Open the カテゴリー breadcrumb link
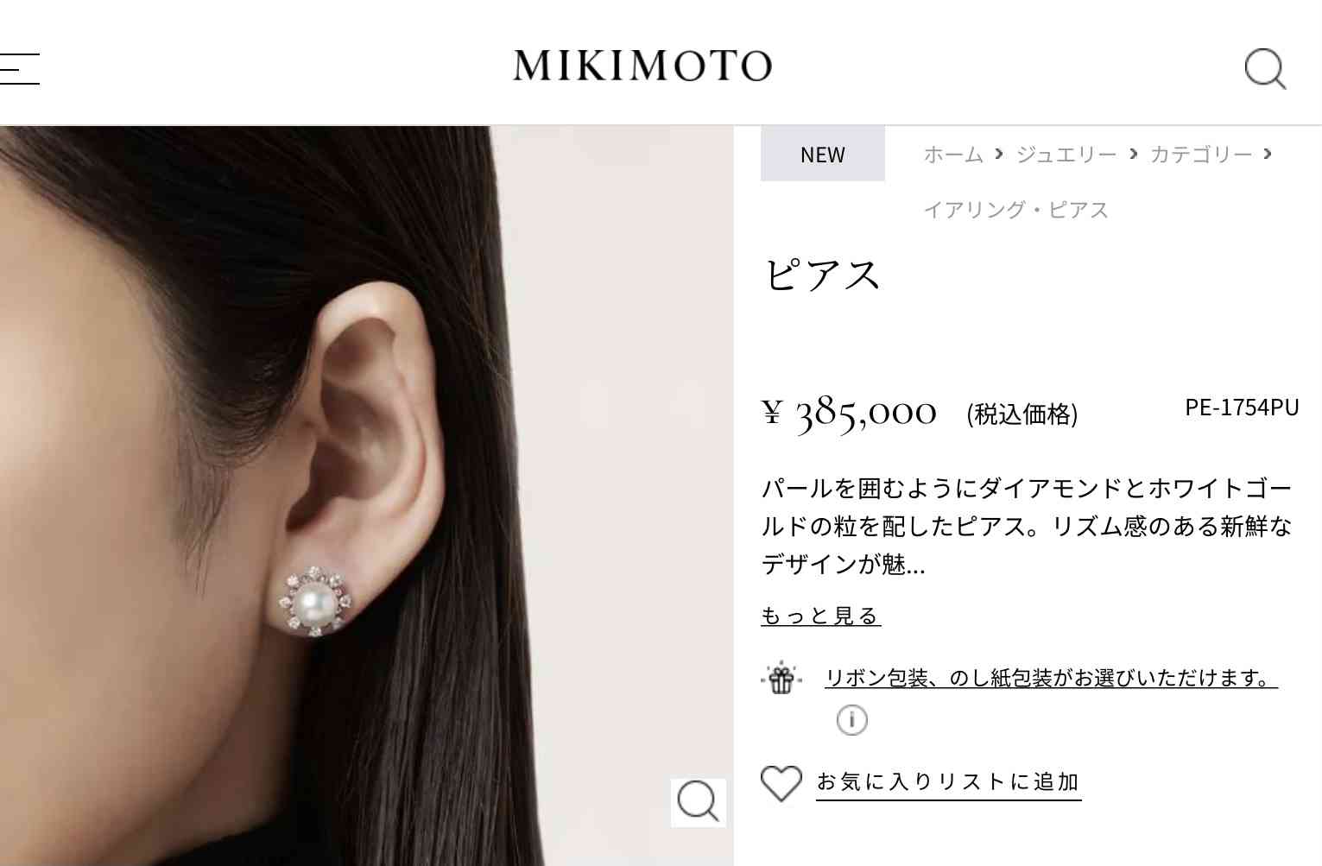1322x866 pixels. [1201, 155]
